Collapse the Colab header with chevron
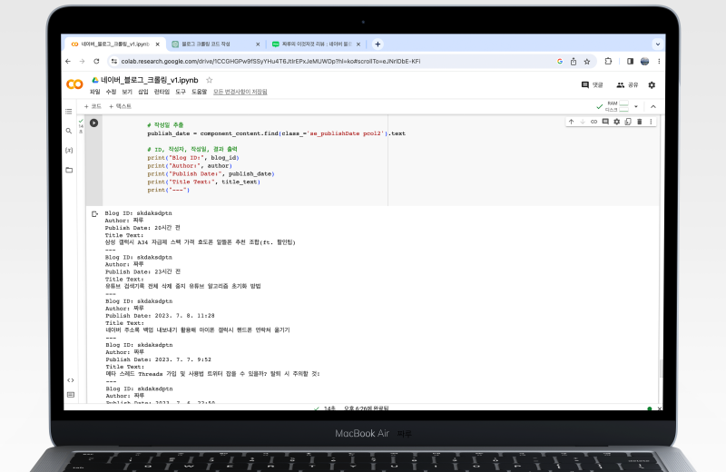Image resolution: width=726 pixels, height=472 pixels. click(x=653, y=106)
